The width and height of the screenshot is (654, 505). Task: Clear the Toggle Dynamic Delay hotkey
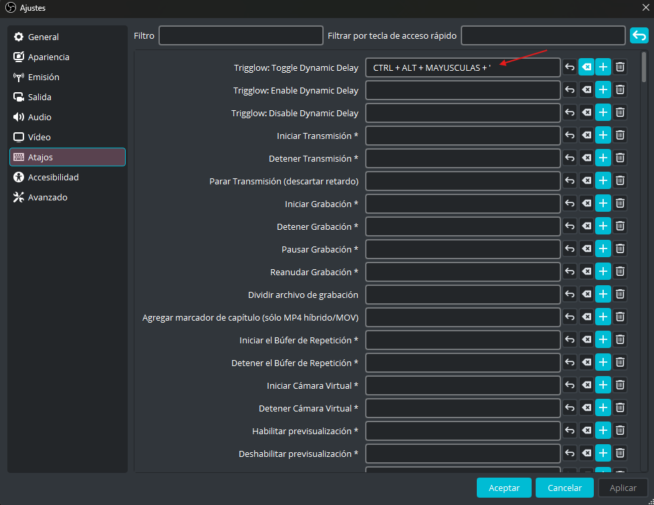[586, 67]
